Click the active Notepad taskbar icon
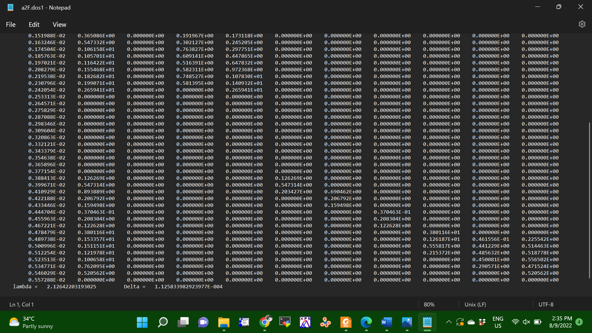This screenshot has height=333, width=592. [427, 323]
